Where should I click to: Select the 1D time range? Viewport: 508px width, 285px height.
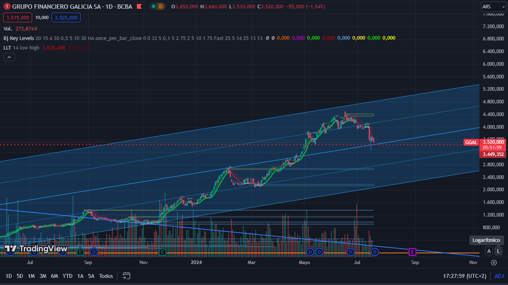9,276
